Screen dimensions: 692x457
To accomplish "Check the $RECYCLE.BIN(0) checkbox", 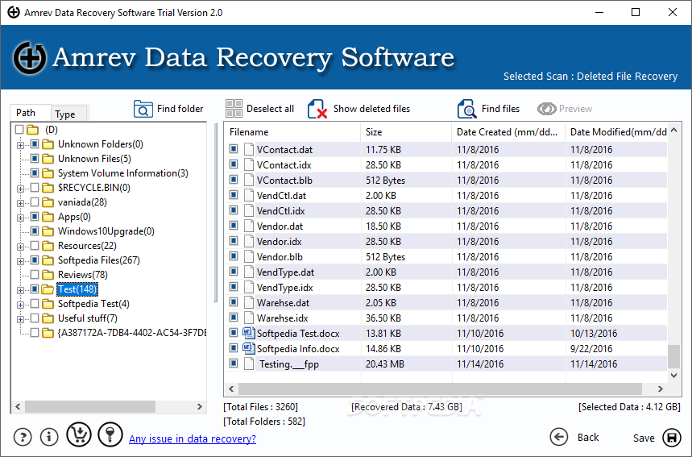I will coord(35,188).
